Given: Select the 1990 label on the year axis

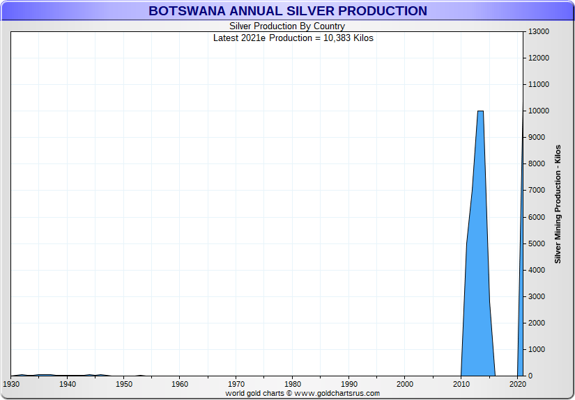Looking at the screenshot, I should [349, 384].
